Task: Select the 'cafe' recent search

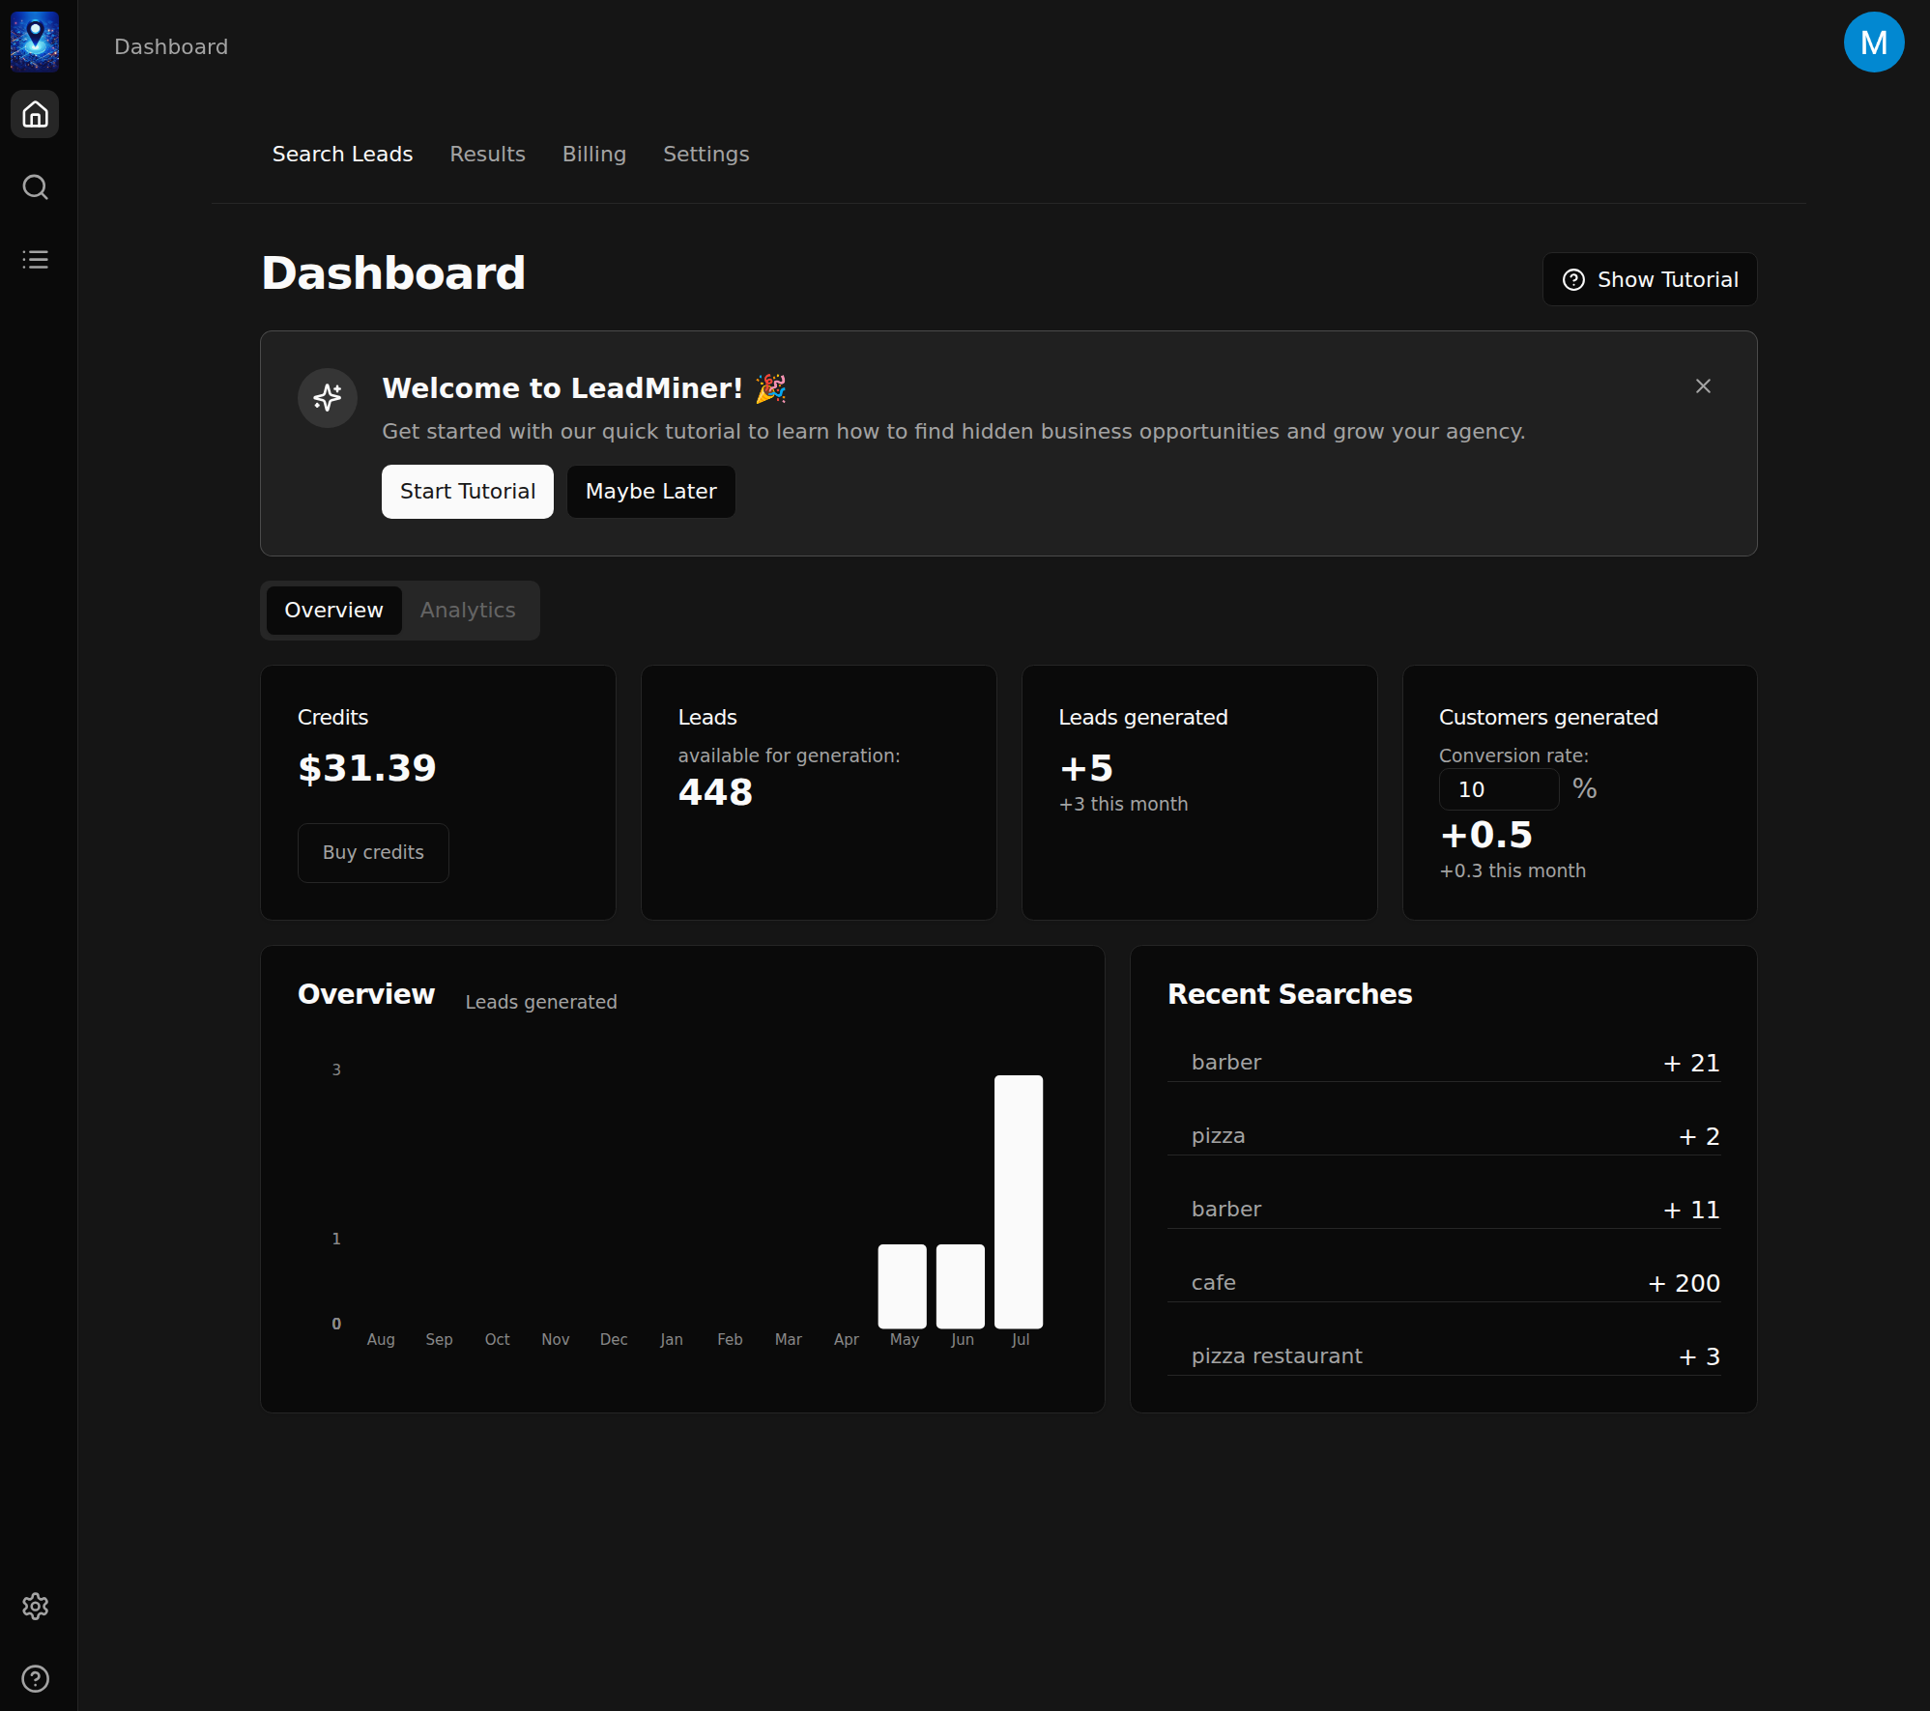Action: (1443, 1283)
